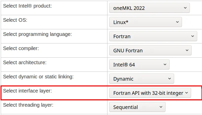Click the "Select Intel® product:" label
This screenshot has height=115, width=202.
click(x=27, y=6)
